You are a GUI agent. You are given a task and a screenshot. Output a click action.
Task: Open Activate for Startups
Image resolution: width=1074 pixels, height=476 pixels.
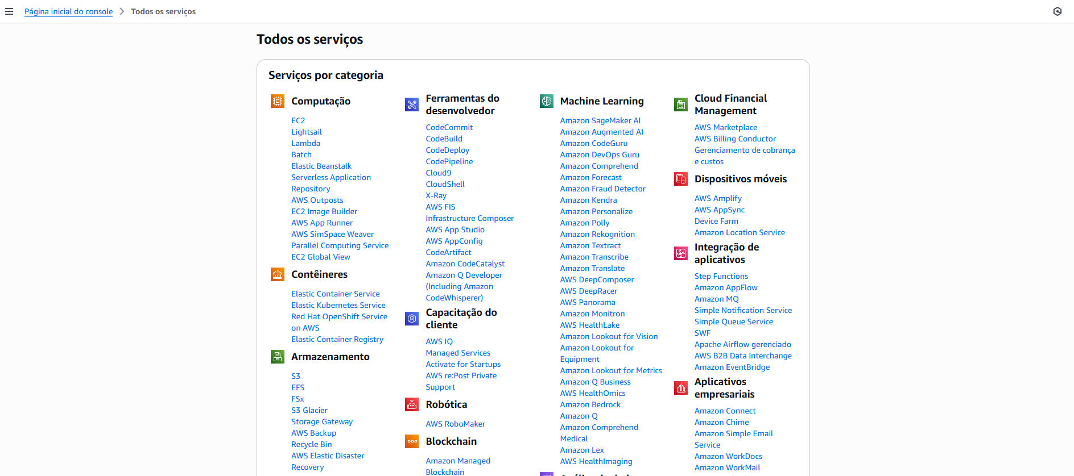click(464, 364)
